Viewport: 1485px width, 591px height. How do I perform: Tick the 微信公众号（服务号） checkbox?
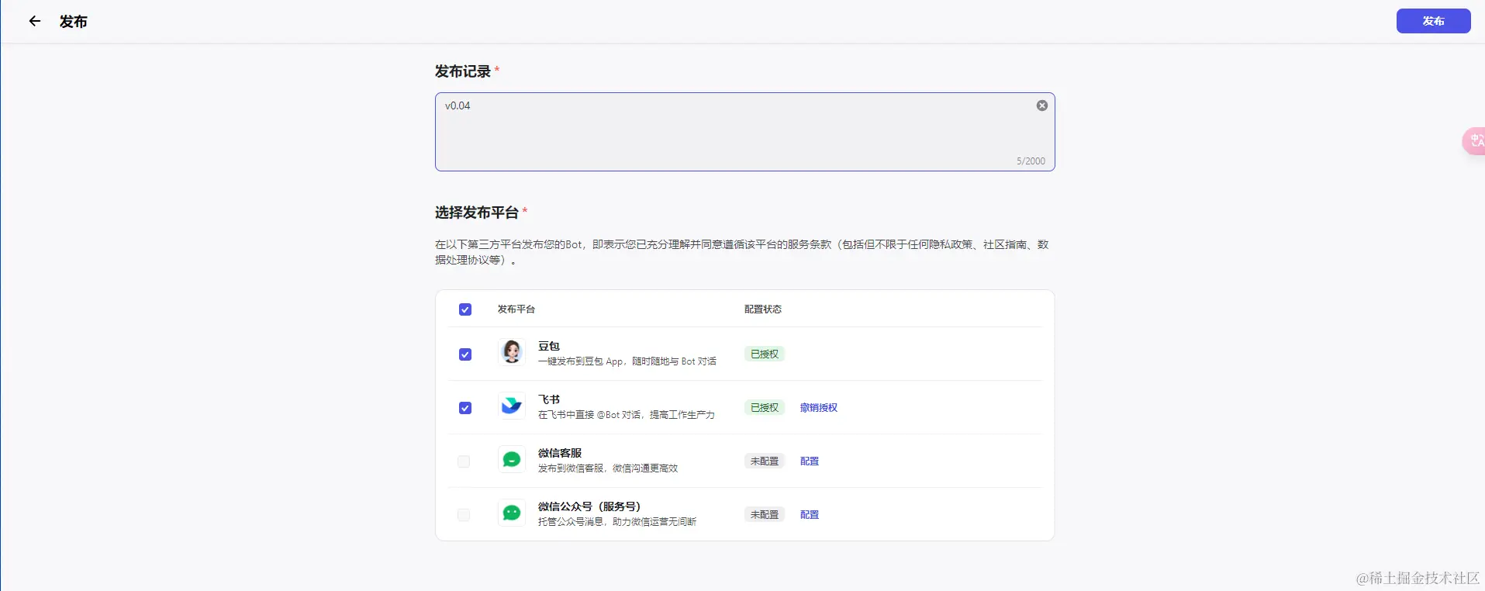point(464,515)
